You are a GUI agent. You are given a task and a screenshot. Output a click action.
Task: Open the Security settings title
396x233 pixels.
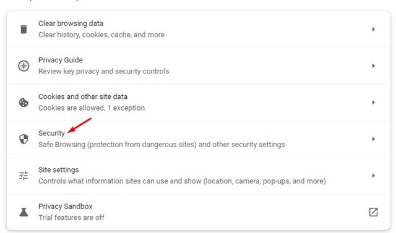pos(51,133)
